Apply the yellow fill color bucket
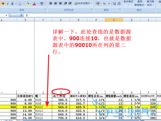The image size is (161, 121). click(28, 4)
